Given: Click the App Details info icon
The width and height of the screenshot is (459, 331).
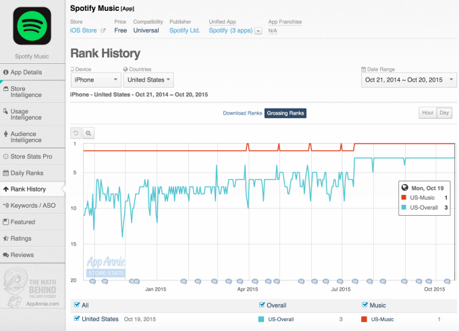Looking at the screenshot, I should 5,72.
